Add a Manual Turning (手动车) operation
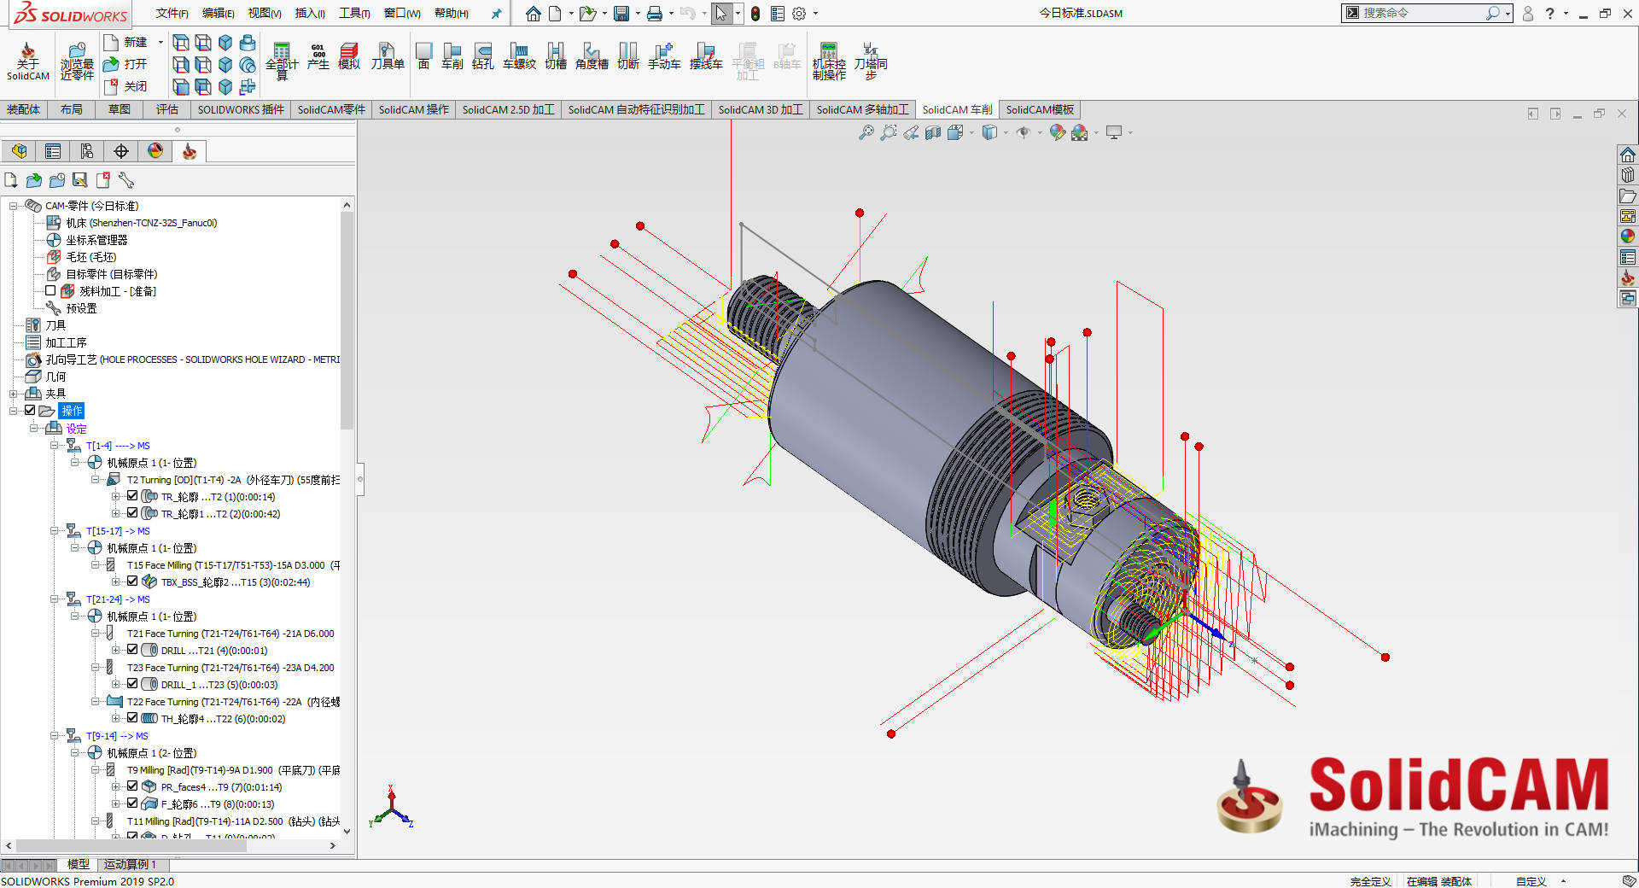Screen dimensions: 1639x888 664,57
